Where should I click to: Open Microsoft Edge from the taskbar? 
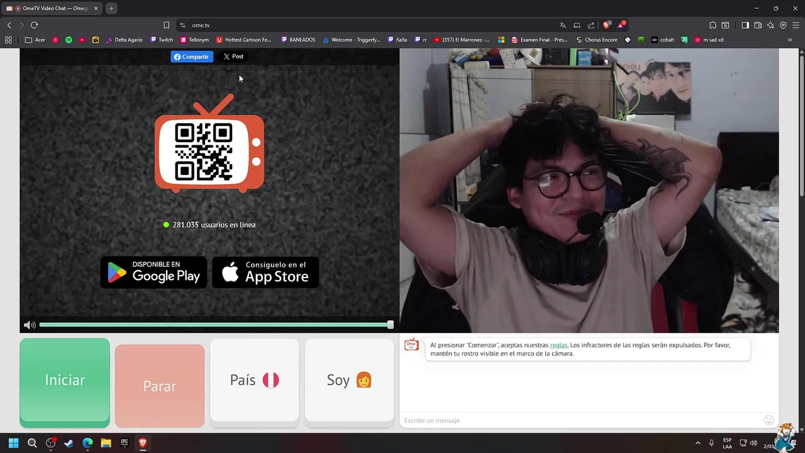point(87,443)
